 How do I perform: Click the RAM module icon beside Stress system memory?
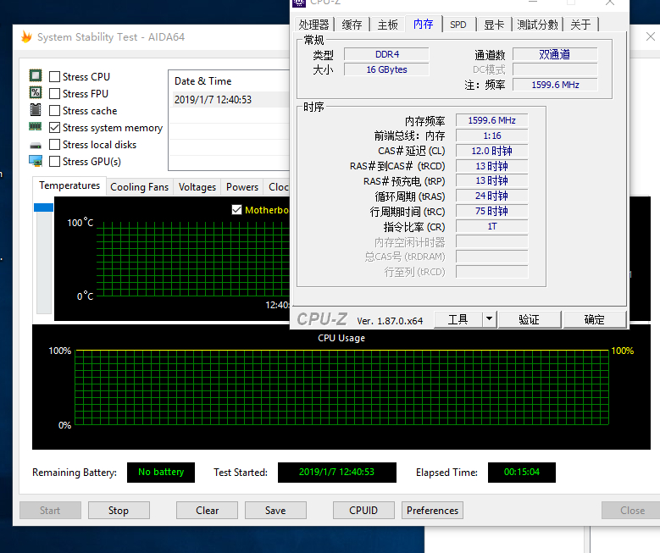pos(35,126)
